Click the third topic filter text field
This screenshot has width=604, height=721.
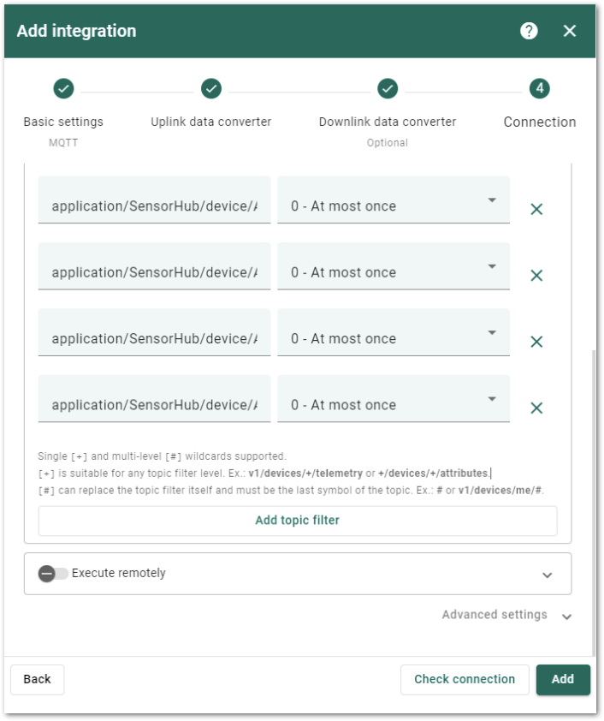tap(154, 332)
